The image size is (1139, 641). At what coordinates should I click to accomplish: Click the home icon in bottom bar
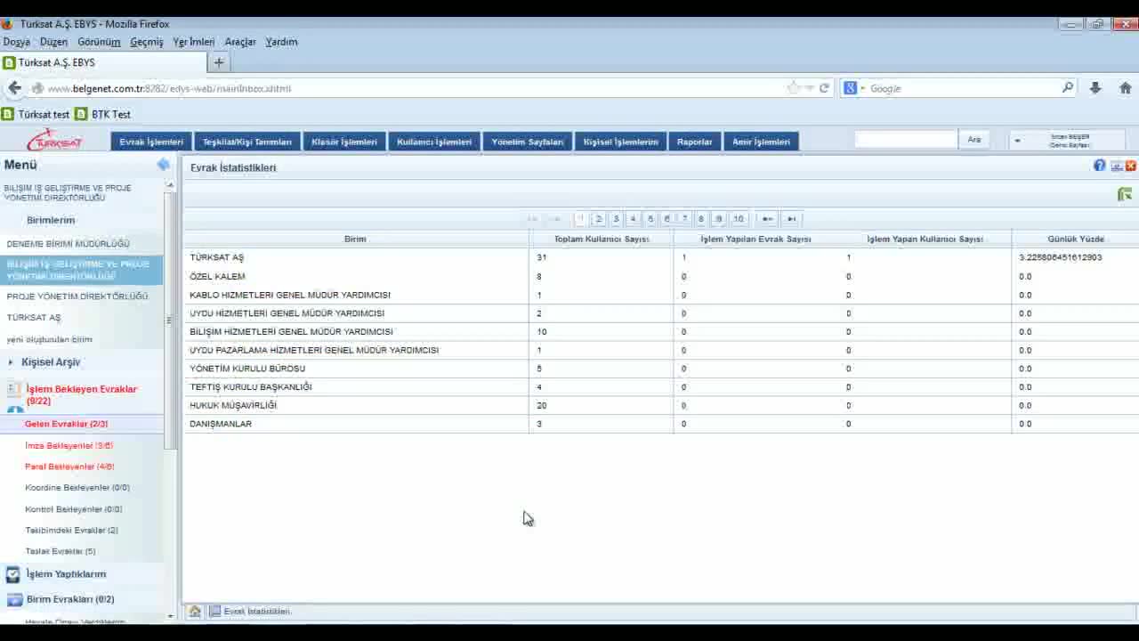pyautogui.click(x=195, y=612)
